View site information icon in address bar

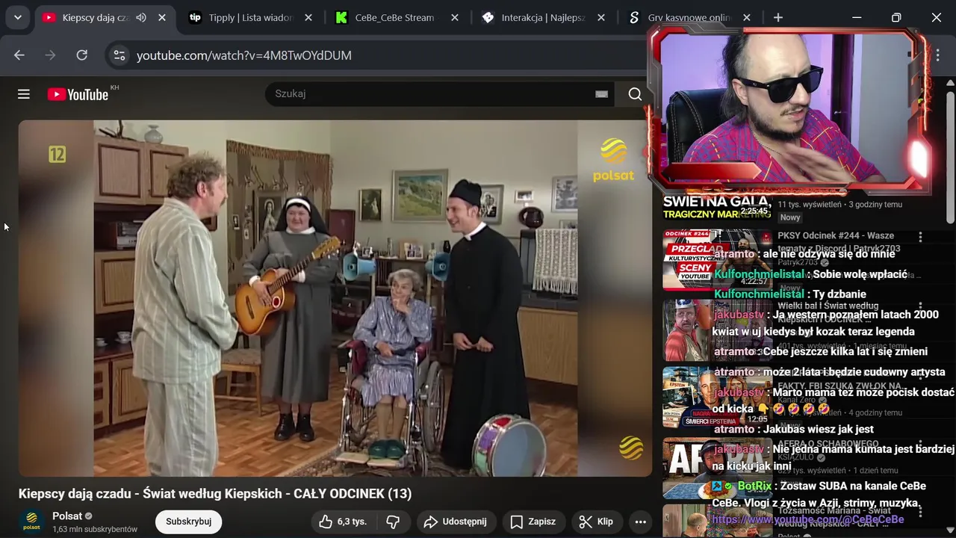point(118,55)
